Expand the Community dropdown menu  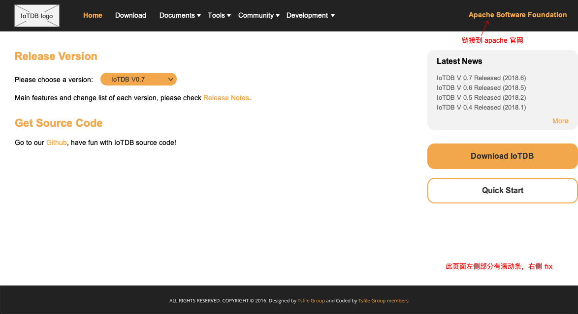(x=259, y=15)
